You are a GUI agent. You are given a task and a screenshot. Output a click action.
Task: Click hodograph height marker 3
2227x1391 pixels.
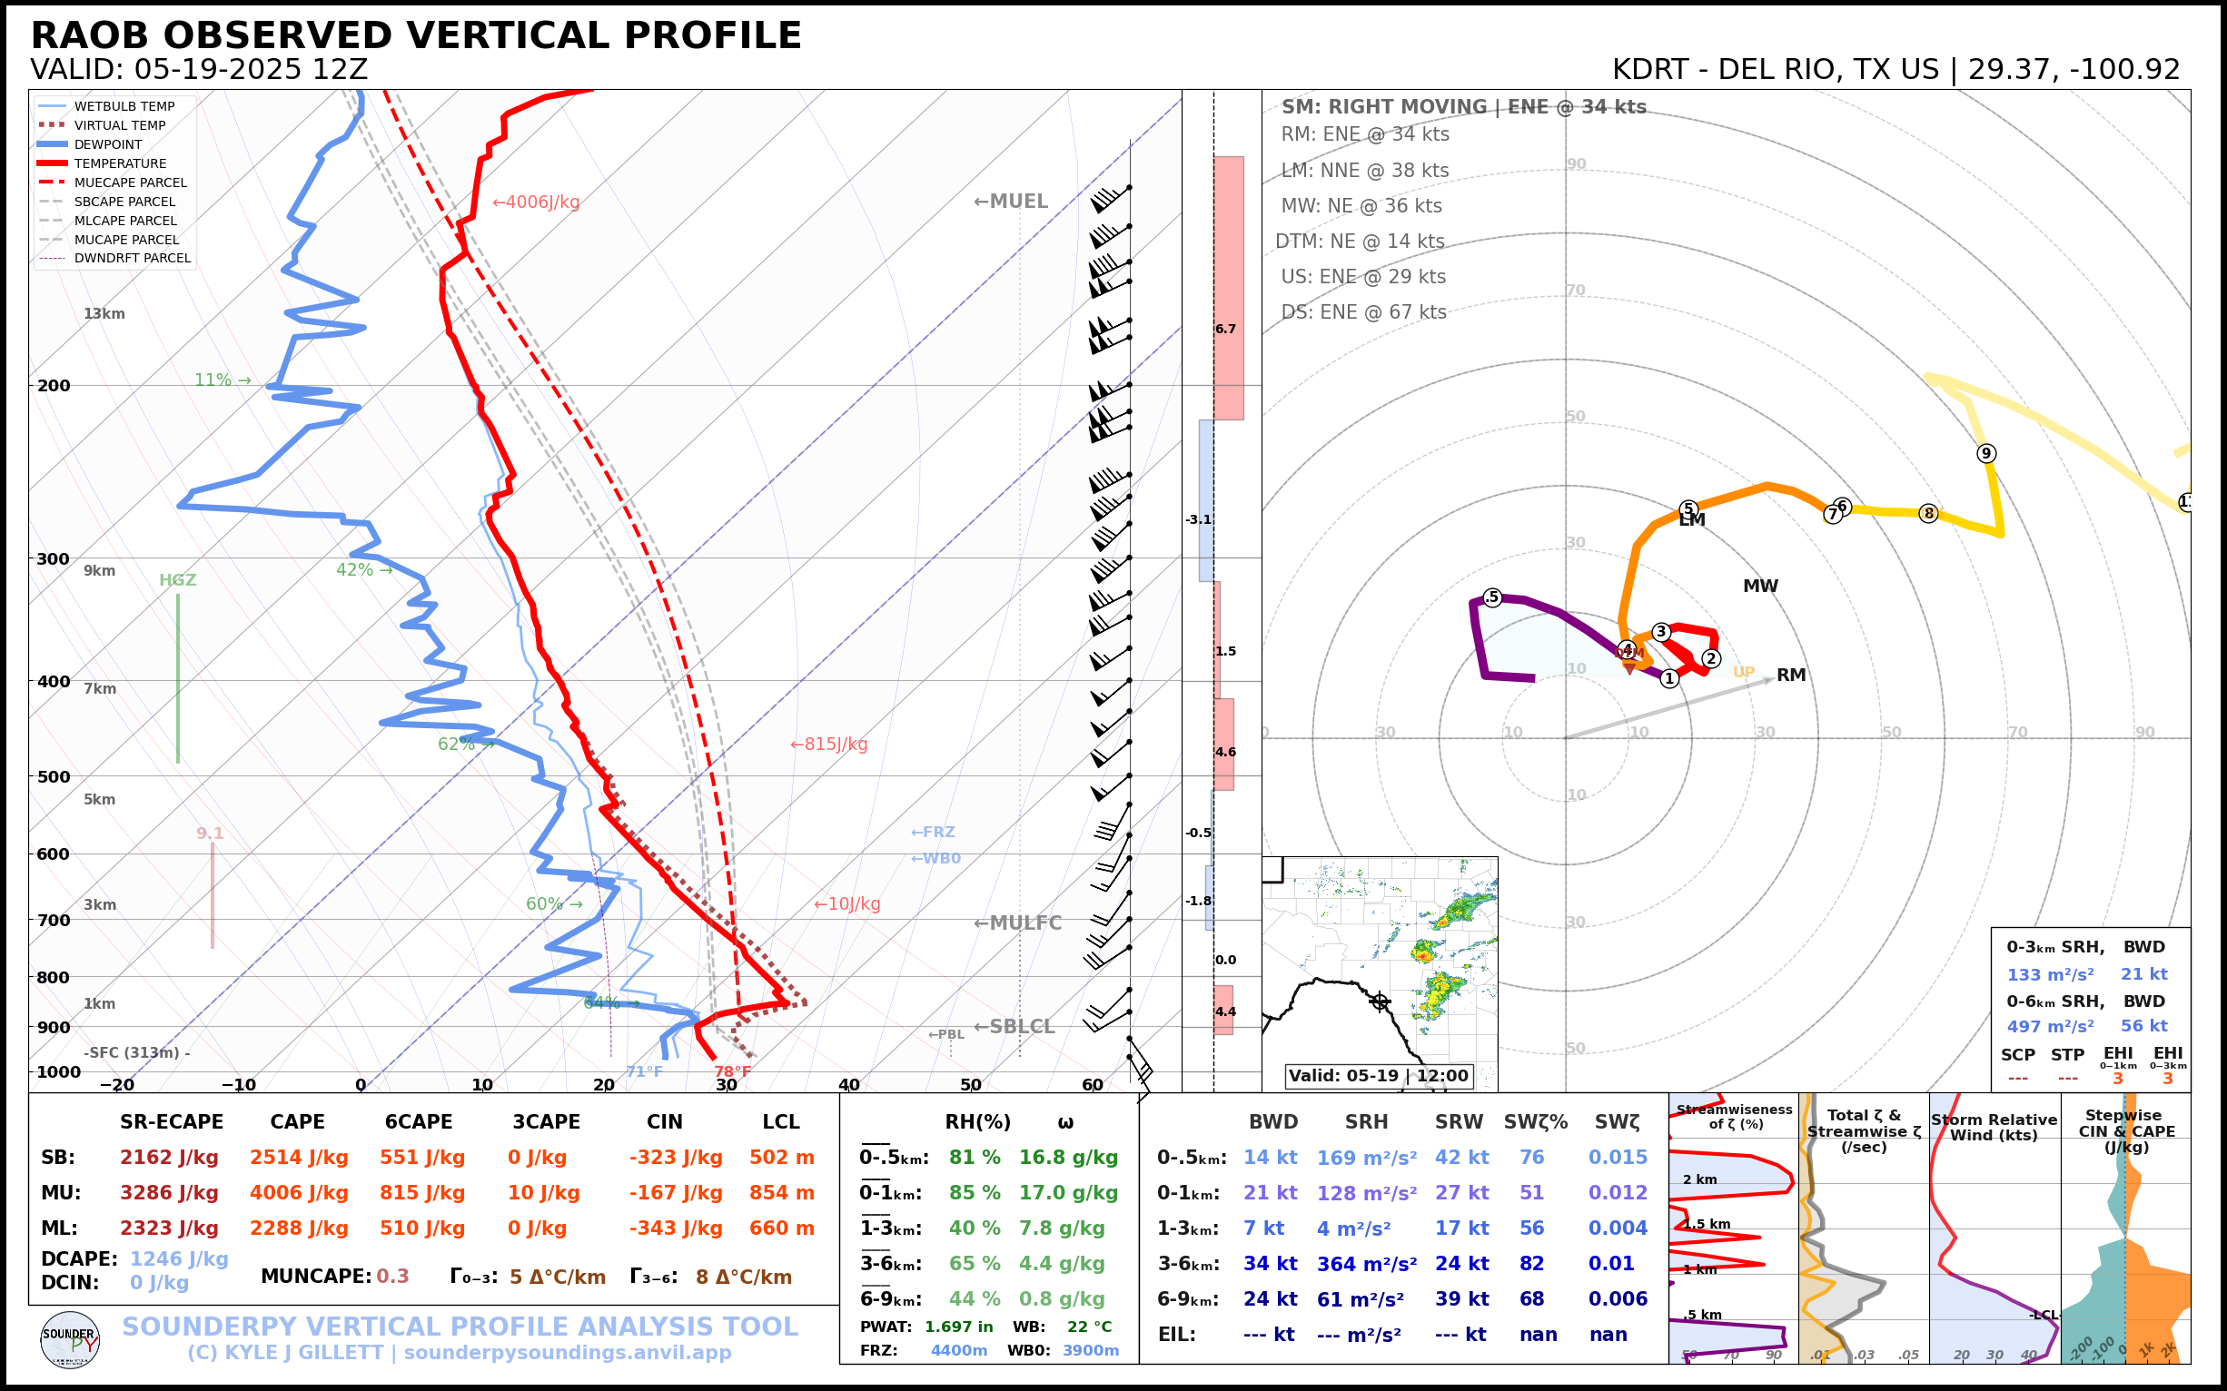(1661, 632)
